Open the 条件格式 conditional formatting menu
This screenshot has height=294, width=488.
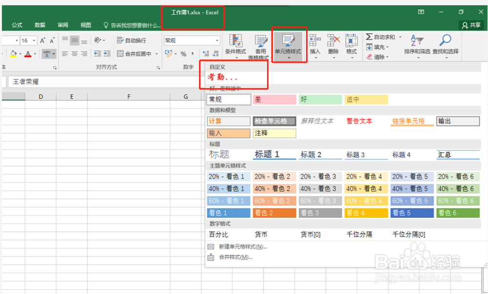click(236, 46)
